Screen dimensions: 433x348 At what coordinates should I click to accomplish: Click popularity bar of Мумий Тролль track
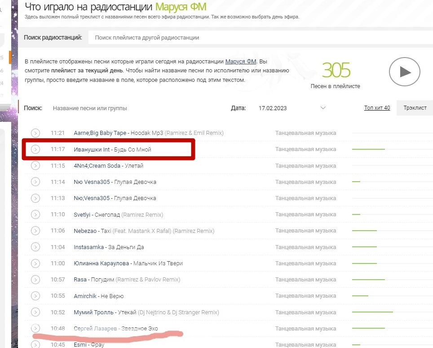(372, 312)
